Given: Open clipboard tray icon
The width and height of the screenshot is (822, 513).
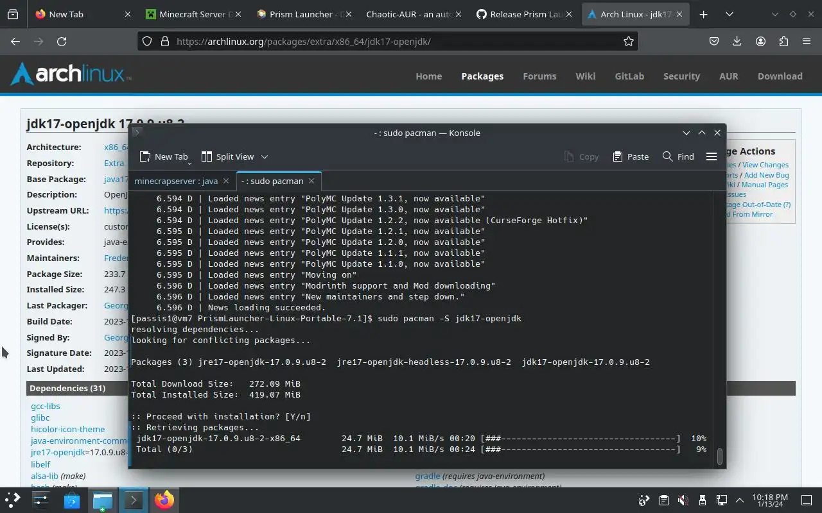Looking at the screenshot, I should (664, 500).
